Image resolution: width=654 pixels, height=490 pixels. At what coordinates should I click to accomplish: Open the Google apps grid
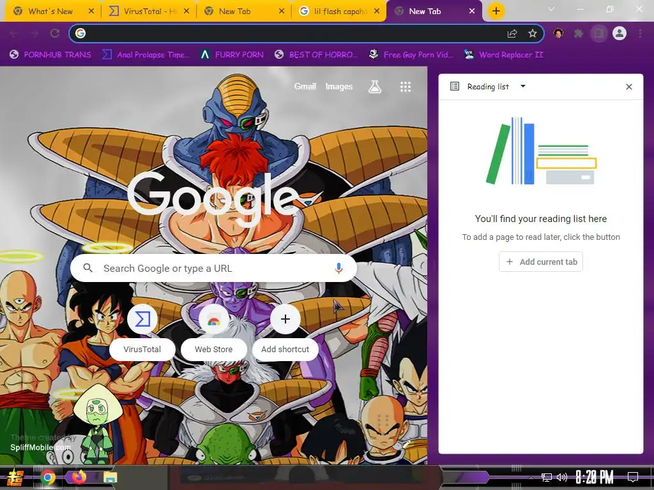[406, 87]
